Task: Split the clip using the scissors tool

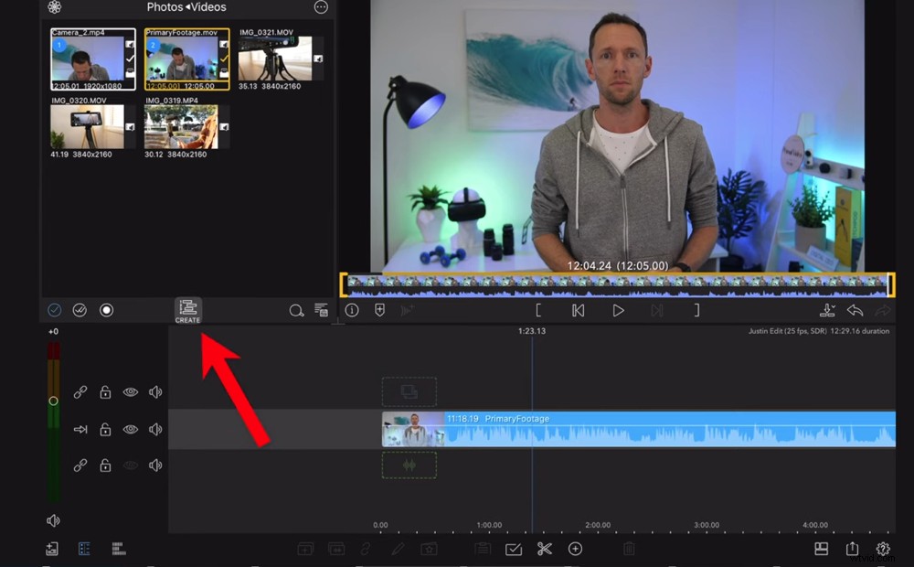Action: click(543, 549)
